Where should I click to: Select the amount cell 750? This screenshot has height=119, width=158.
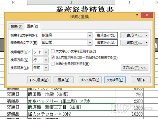tap(129, 94)
